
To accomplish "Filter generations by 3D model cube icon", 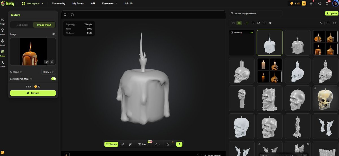I will point(259,23).
